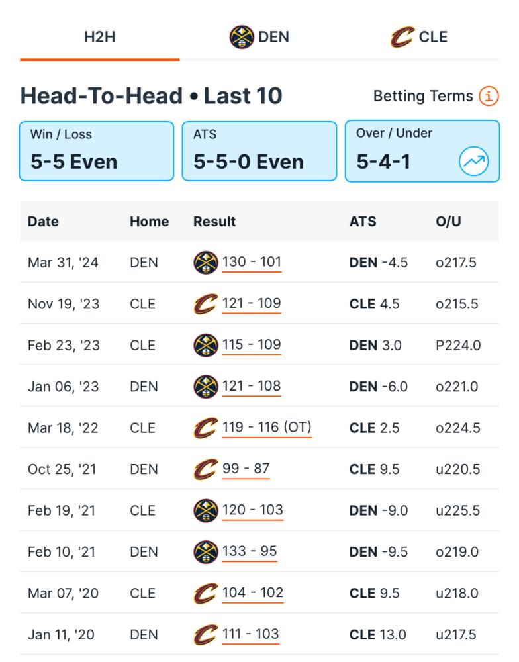Click the Over/Under trend arrow icon
This screenshot has height=662, width=519.
pyautogui.click(x=474, y=162)
